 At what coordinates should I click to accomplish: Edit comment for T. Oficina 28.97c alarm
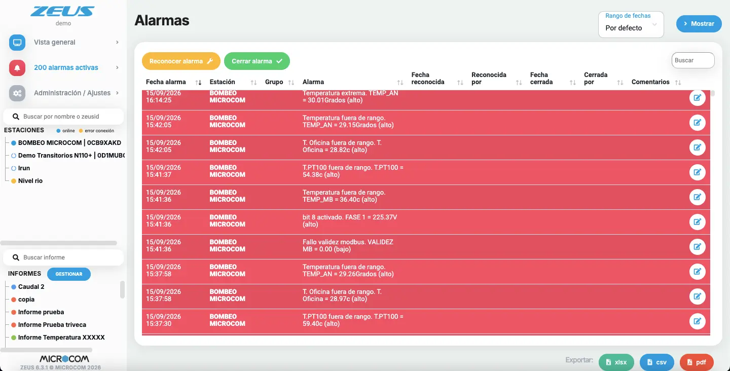click(x=698, y=296)
